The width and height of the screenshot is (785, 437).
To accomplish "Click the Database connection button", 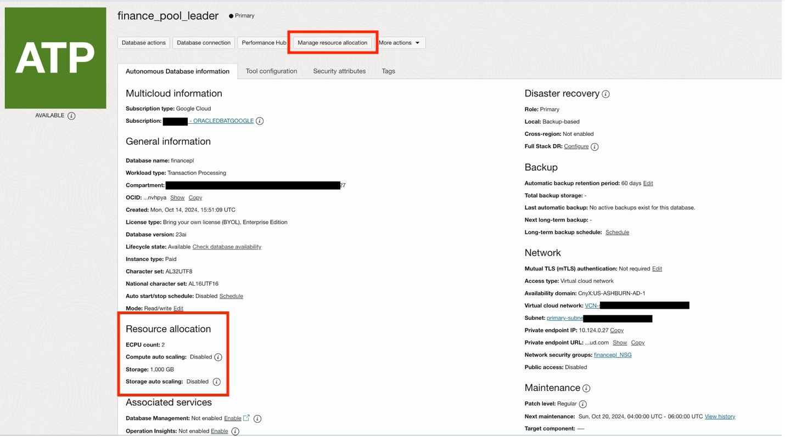I will tap(204, 43).
